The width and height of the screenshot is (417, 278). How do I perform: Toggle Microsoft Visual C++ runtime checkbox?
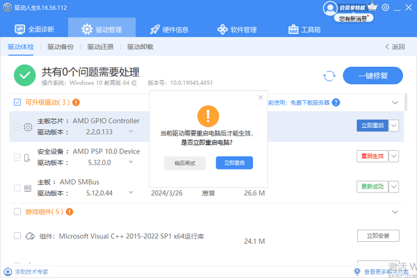tap(17, 236)
